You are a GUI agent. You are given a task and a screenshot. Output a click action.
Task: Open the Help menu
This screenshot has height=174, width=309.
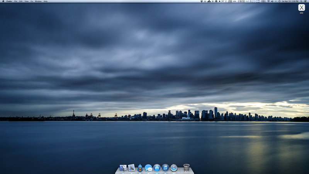click(x=46, y=1)
